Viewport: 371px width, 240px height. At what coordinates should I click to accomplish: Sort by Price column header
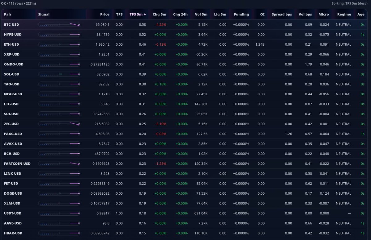[105, 14]
